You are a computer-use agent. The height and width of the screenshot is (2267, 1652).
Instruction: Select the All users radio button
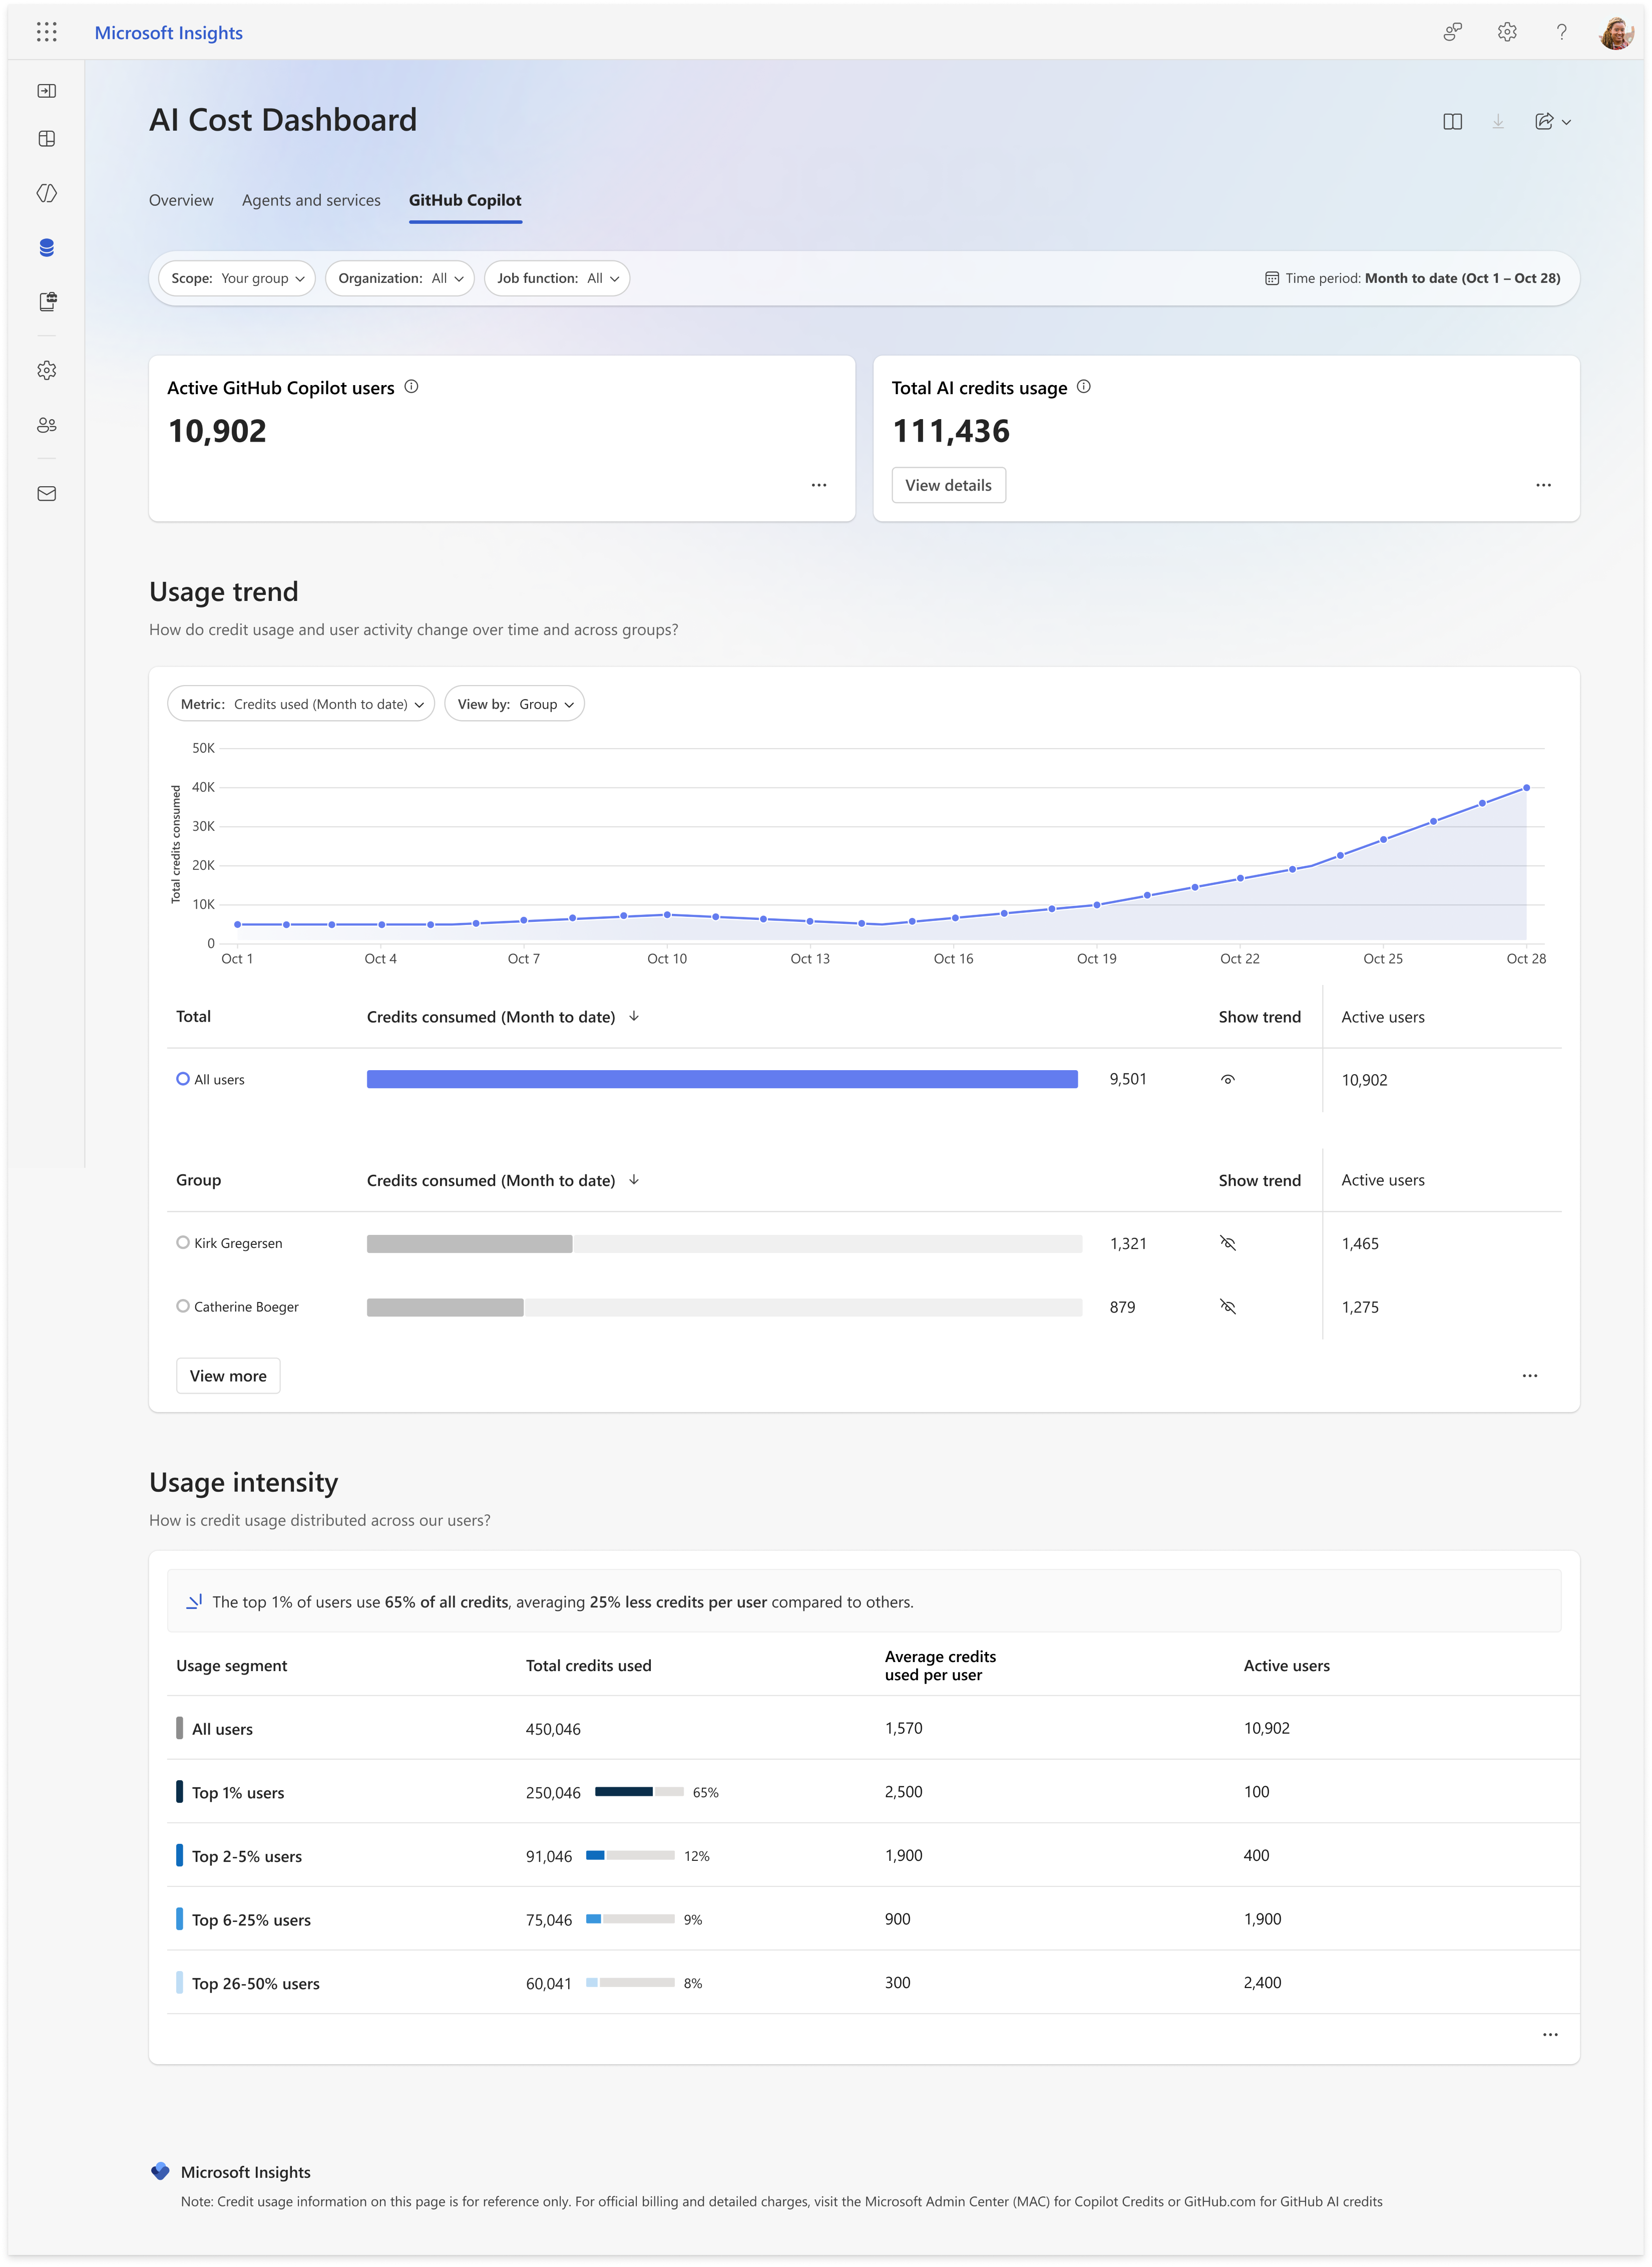(x=183, y=1080)
